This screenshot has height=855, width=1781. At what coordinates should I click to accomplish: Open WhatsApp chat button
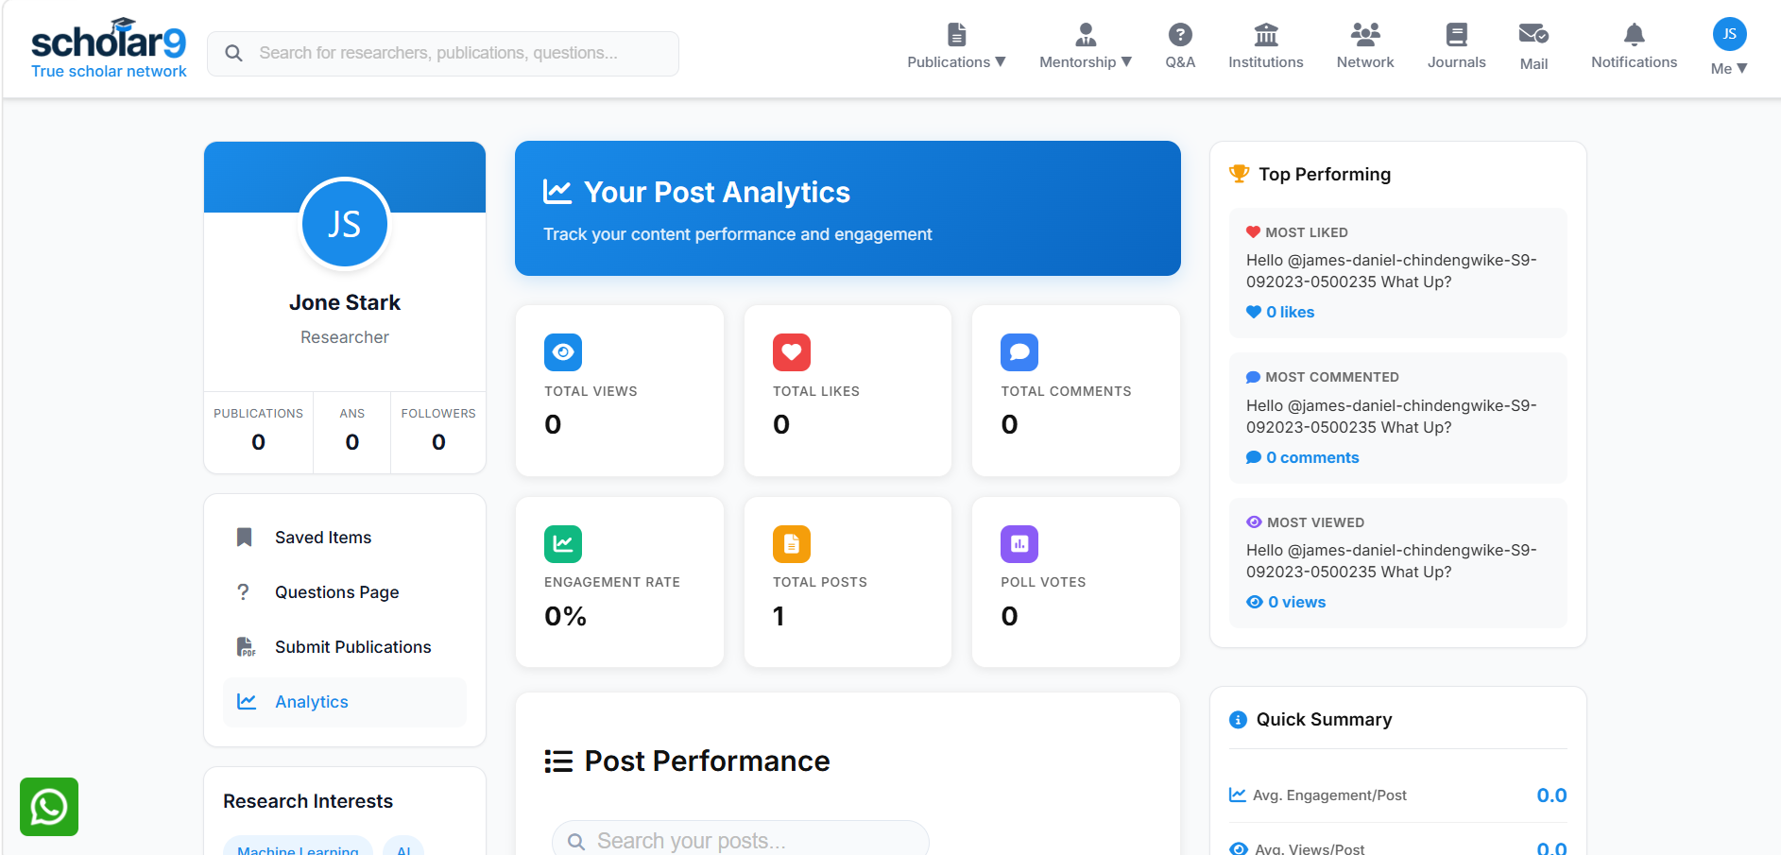(49, 807)
